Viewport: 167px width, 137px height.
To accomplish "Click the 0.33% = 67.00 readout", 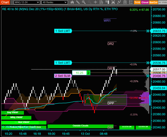I will pyautogui.click(x=139, y=10).
